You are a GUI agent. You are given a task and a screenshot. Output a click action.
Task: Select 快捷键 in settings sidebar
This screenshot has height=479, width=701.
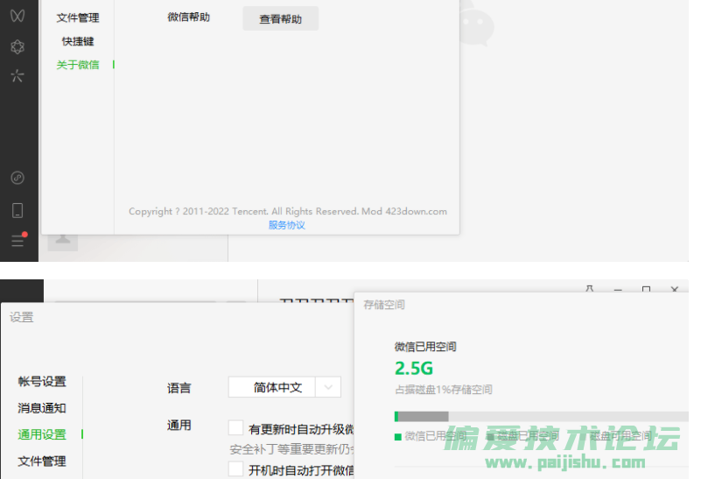pos(78,41)
